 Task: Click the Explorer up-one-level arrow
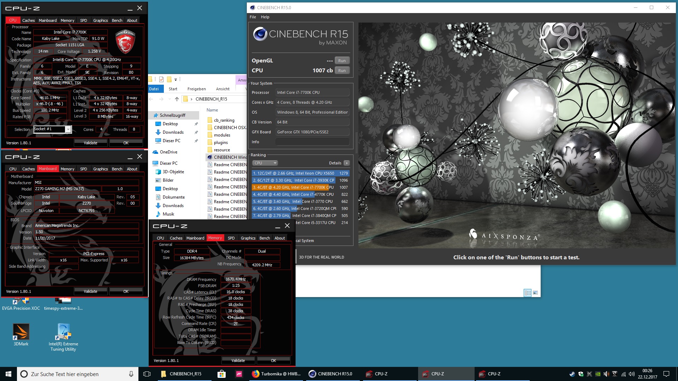177,99
